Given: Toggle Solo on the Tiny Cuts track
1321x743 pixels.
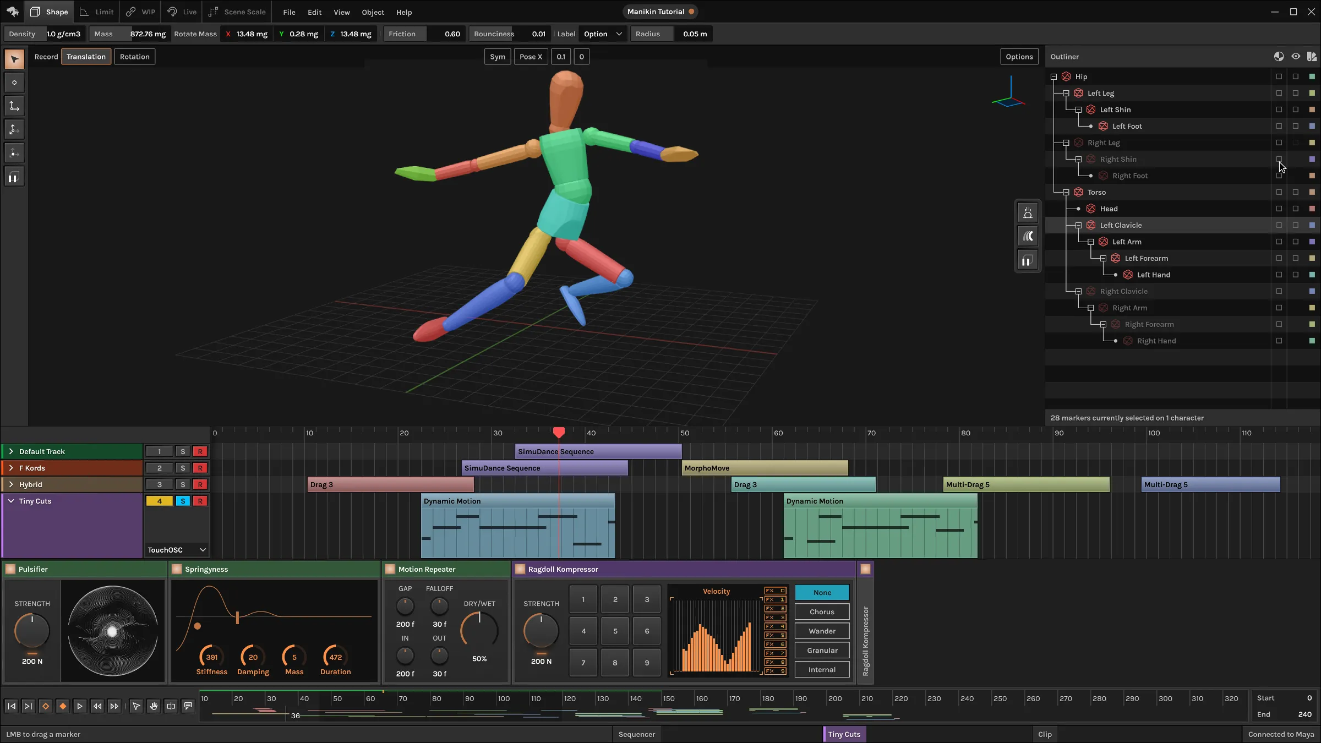Looking at the screenshot, I should coord(183,501).
